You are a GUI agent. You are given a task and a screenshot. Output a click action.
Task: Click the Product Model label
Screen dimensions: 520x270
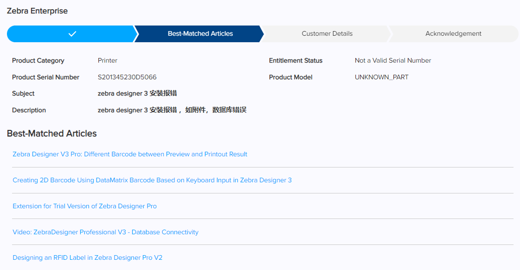pyautogui.click(x=290, y=77)
